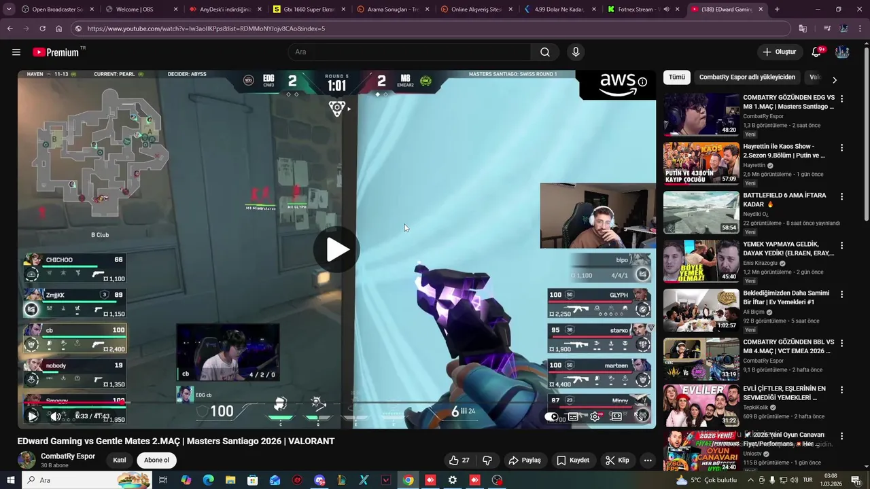The image size is (870, 489).
Task: Click the search magnifier button
Action: point(545,52)
